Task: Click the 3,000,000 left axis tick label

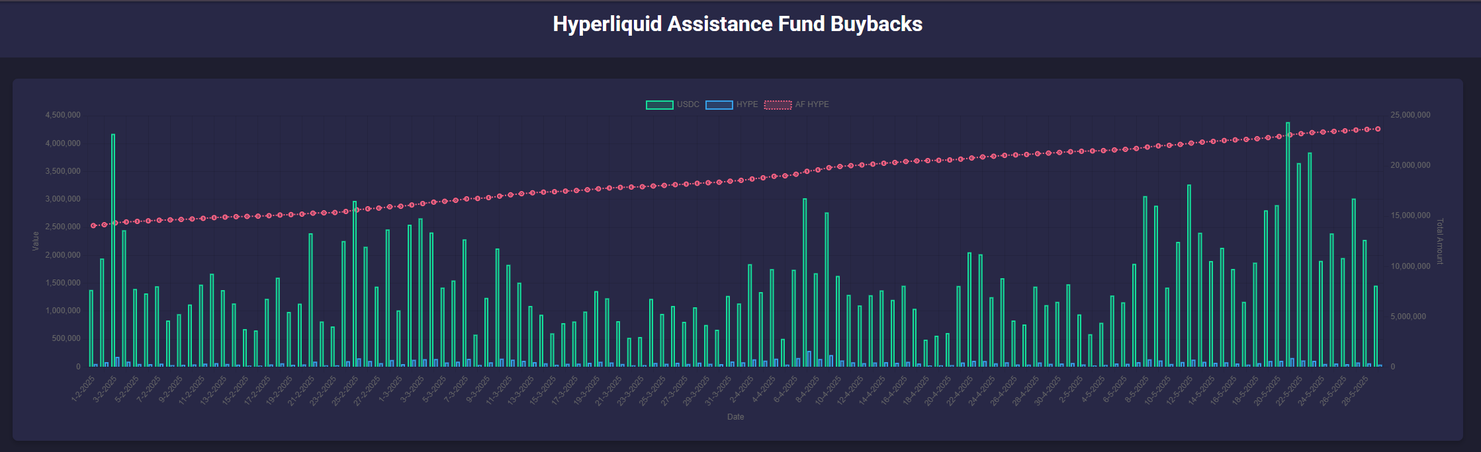Action: coord(63,199)
